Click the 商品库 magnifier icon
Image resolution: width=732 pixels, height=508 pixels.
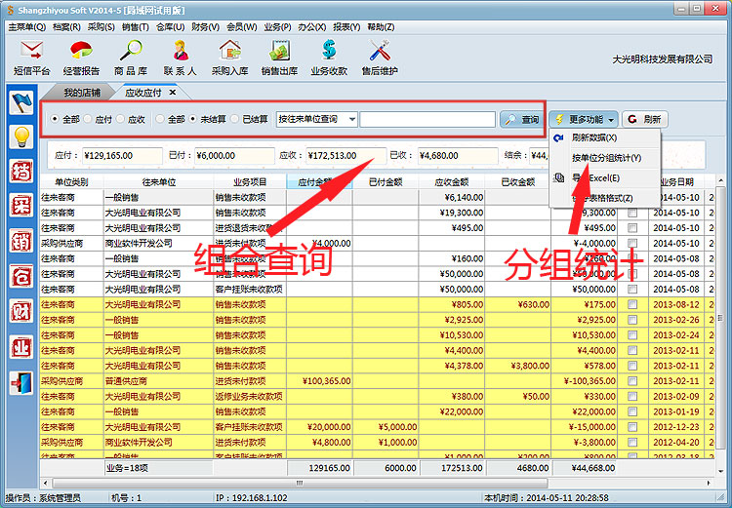131,57
